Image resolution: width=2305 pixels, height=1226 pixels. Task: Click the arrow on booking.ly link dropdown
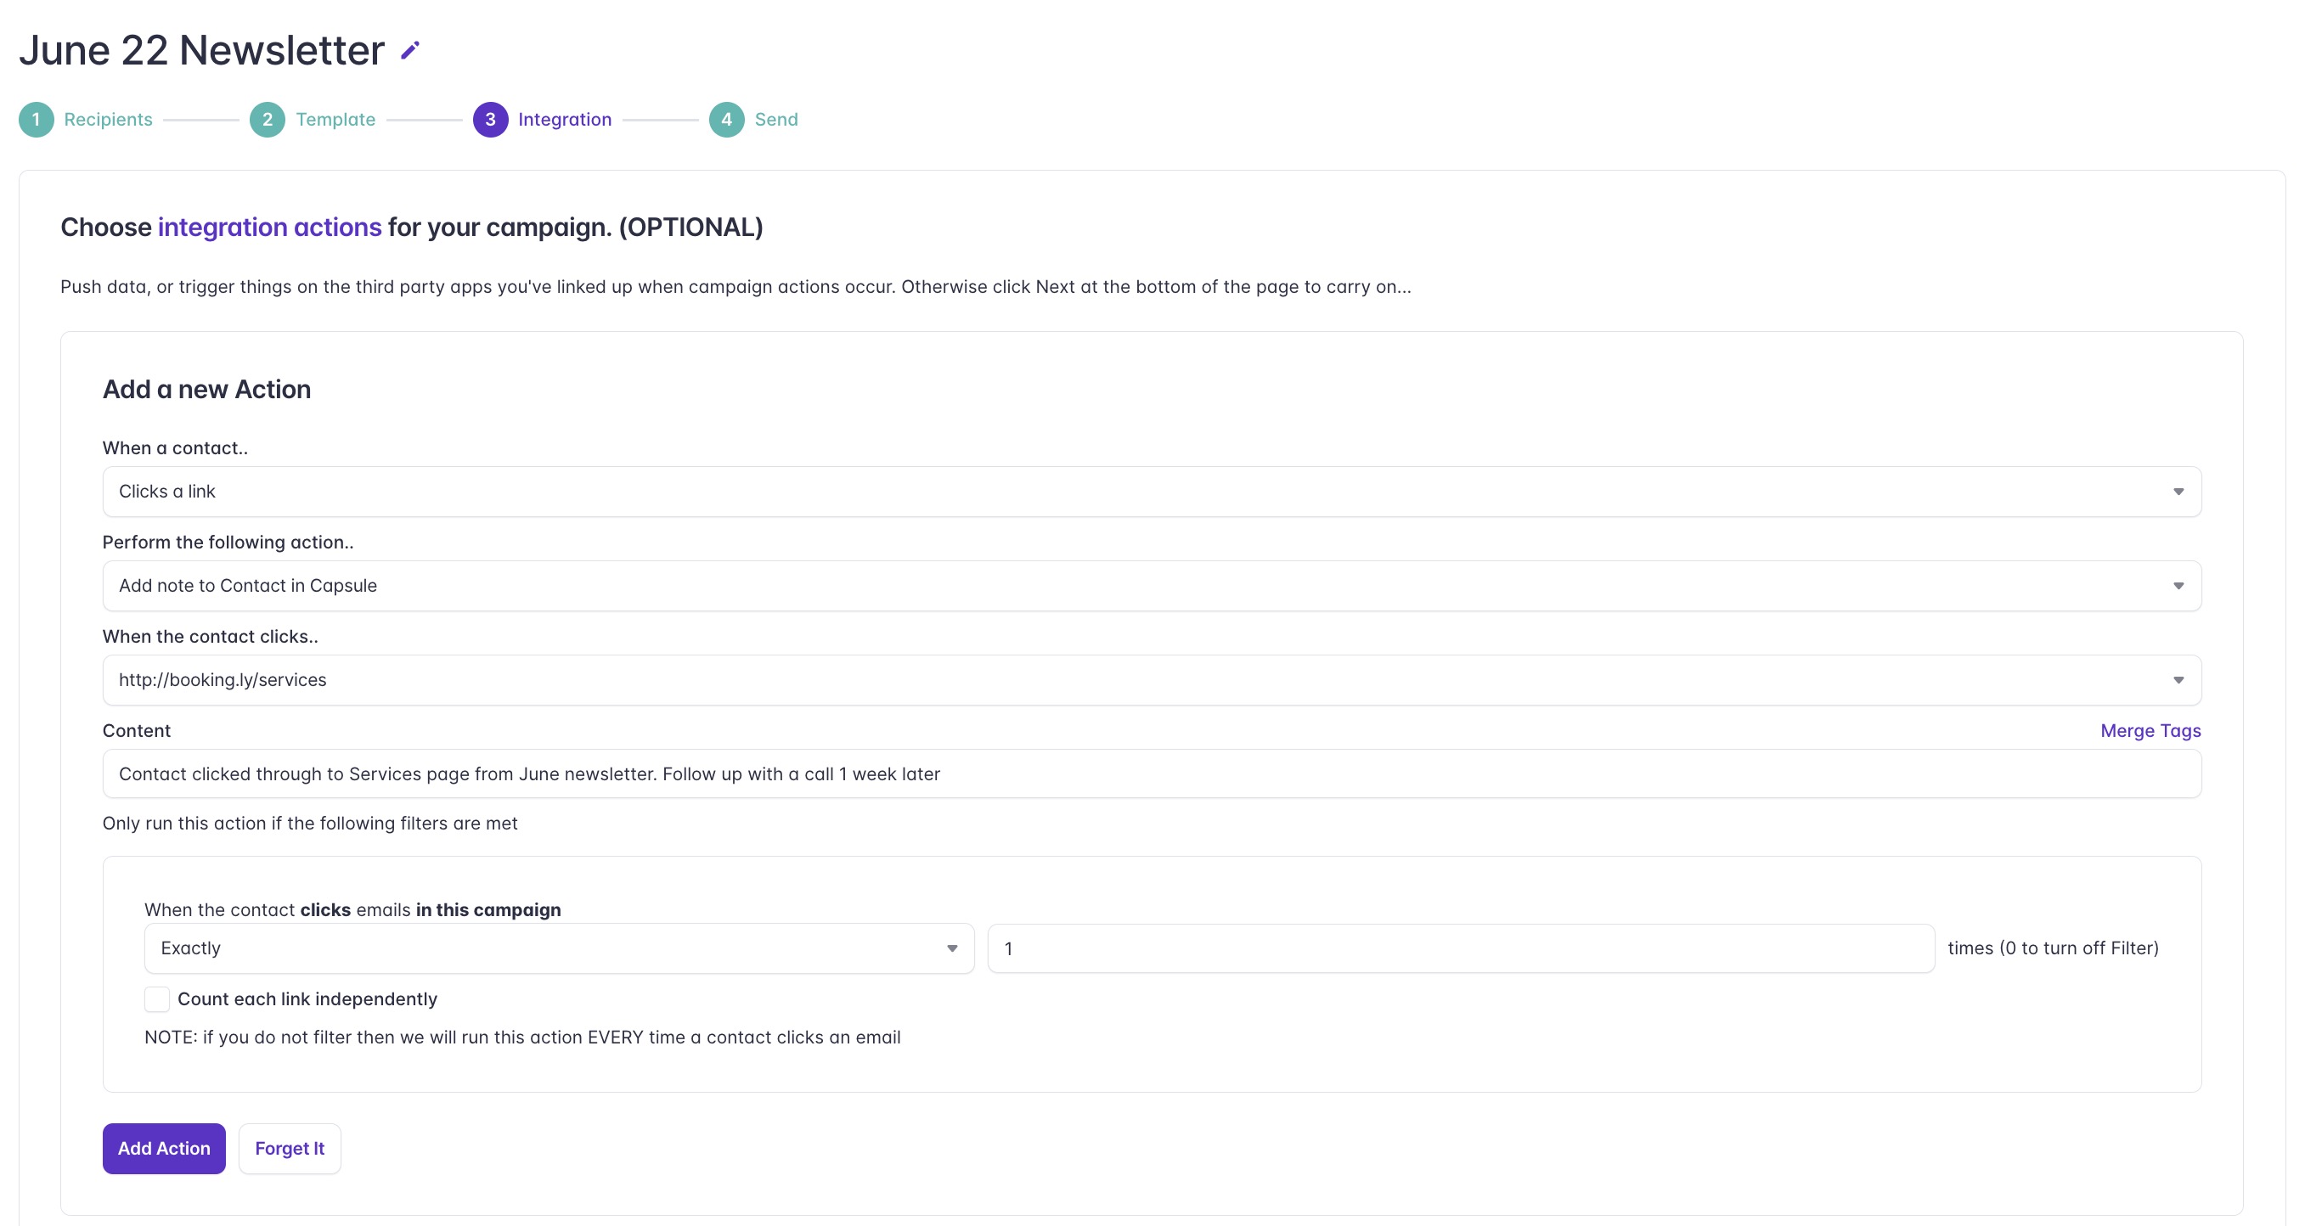coord(2178,681)
